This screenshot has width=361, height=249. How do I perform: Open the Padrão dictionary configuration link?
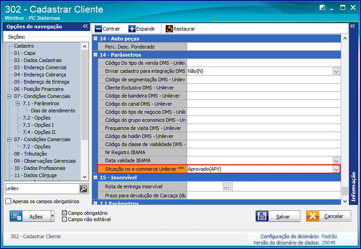coord(329,236)
